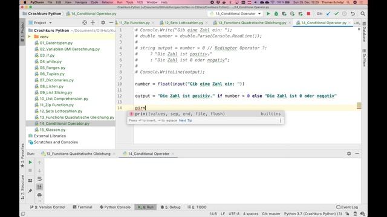Open SciView side panel
Viewport: 387px width, 217px height.
pyautogui.click(x=364, y=58)
